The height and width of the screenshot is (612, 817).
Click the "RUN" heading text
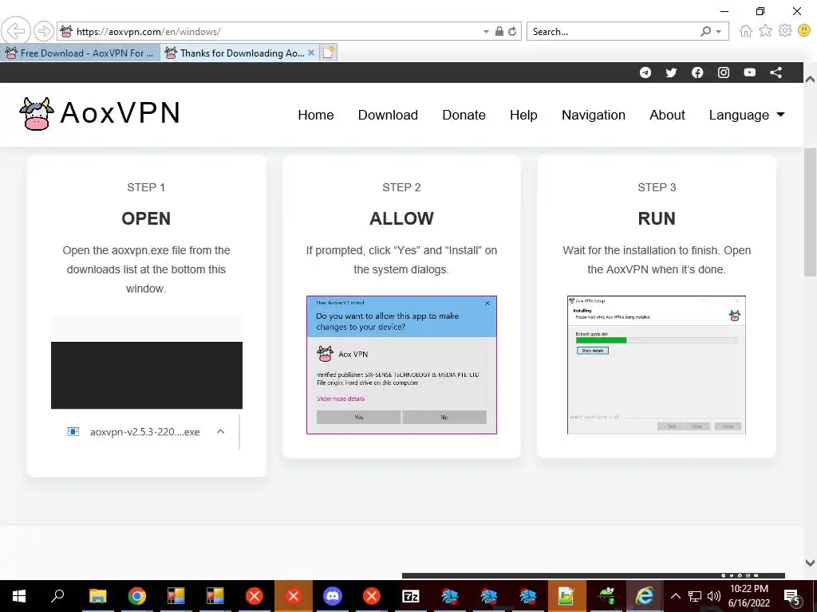coord(657,218)
